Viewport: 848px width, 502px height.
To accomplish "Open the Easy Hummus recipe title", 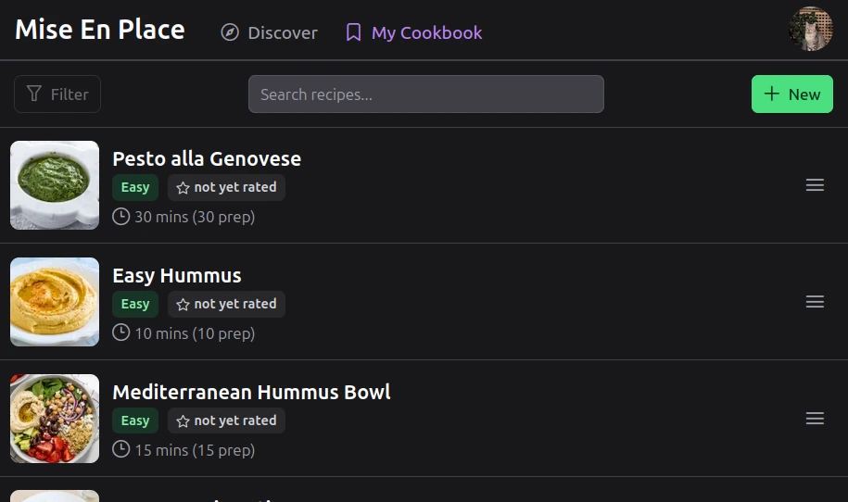I will (x=177, y=275).
